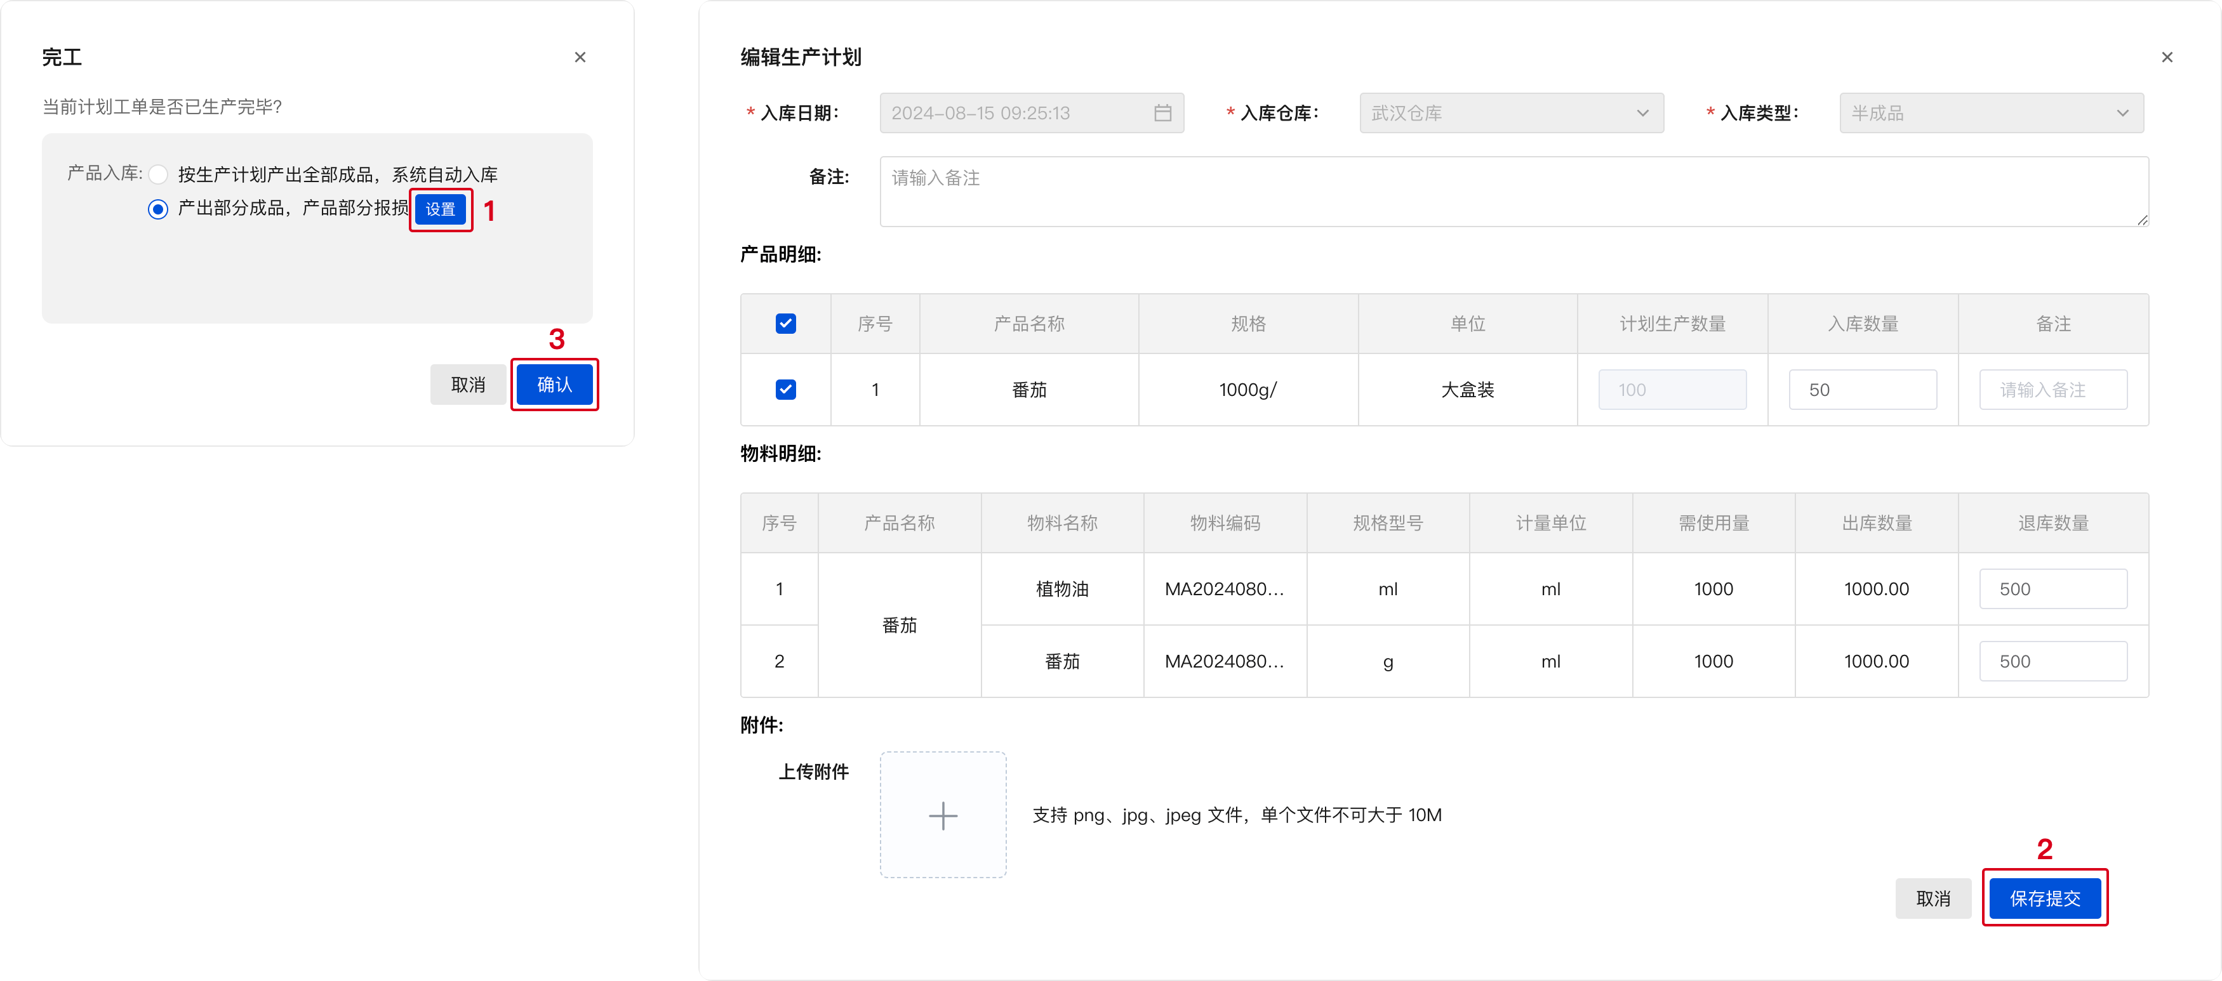This screenshot has height=981, width=2222.
Task: Select radio option 产出部分成品，产品部分报损
Action: click(158, 209)
